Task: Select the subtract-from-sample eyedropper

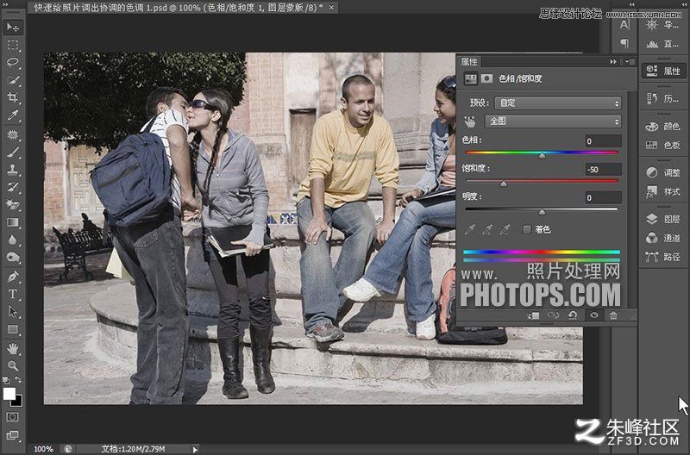Action: point(505,229)
